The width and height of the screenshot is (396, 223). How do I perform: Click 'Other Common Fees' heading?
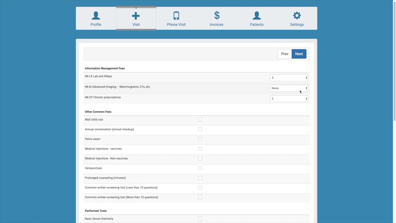coord(98,112)
